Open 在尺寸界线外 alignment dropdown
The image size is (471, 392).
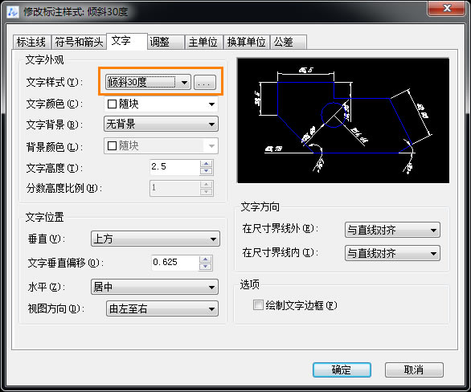pyautogui.click(x=392, y=230)
